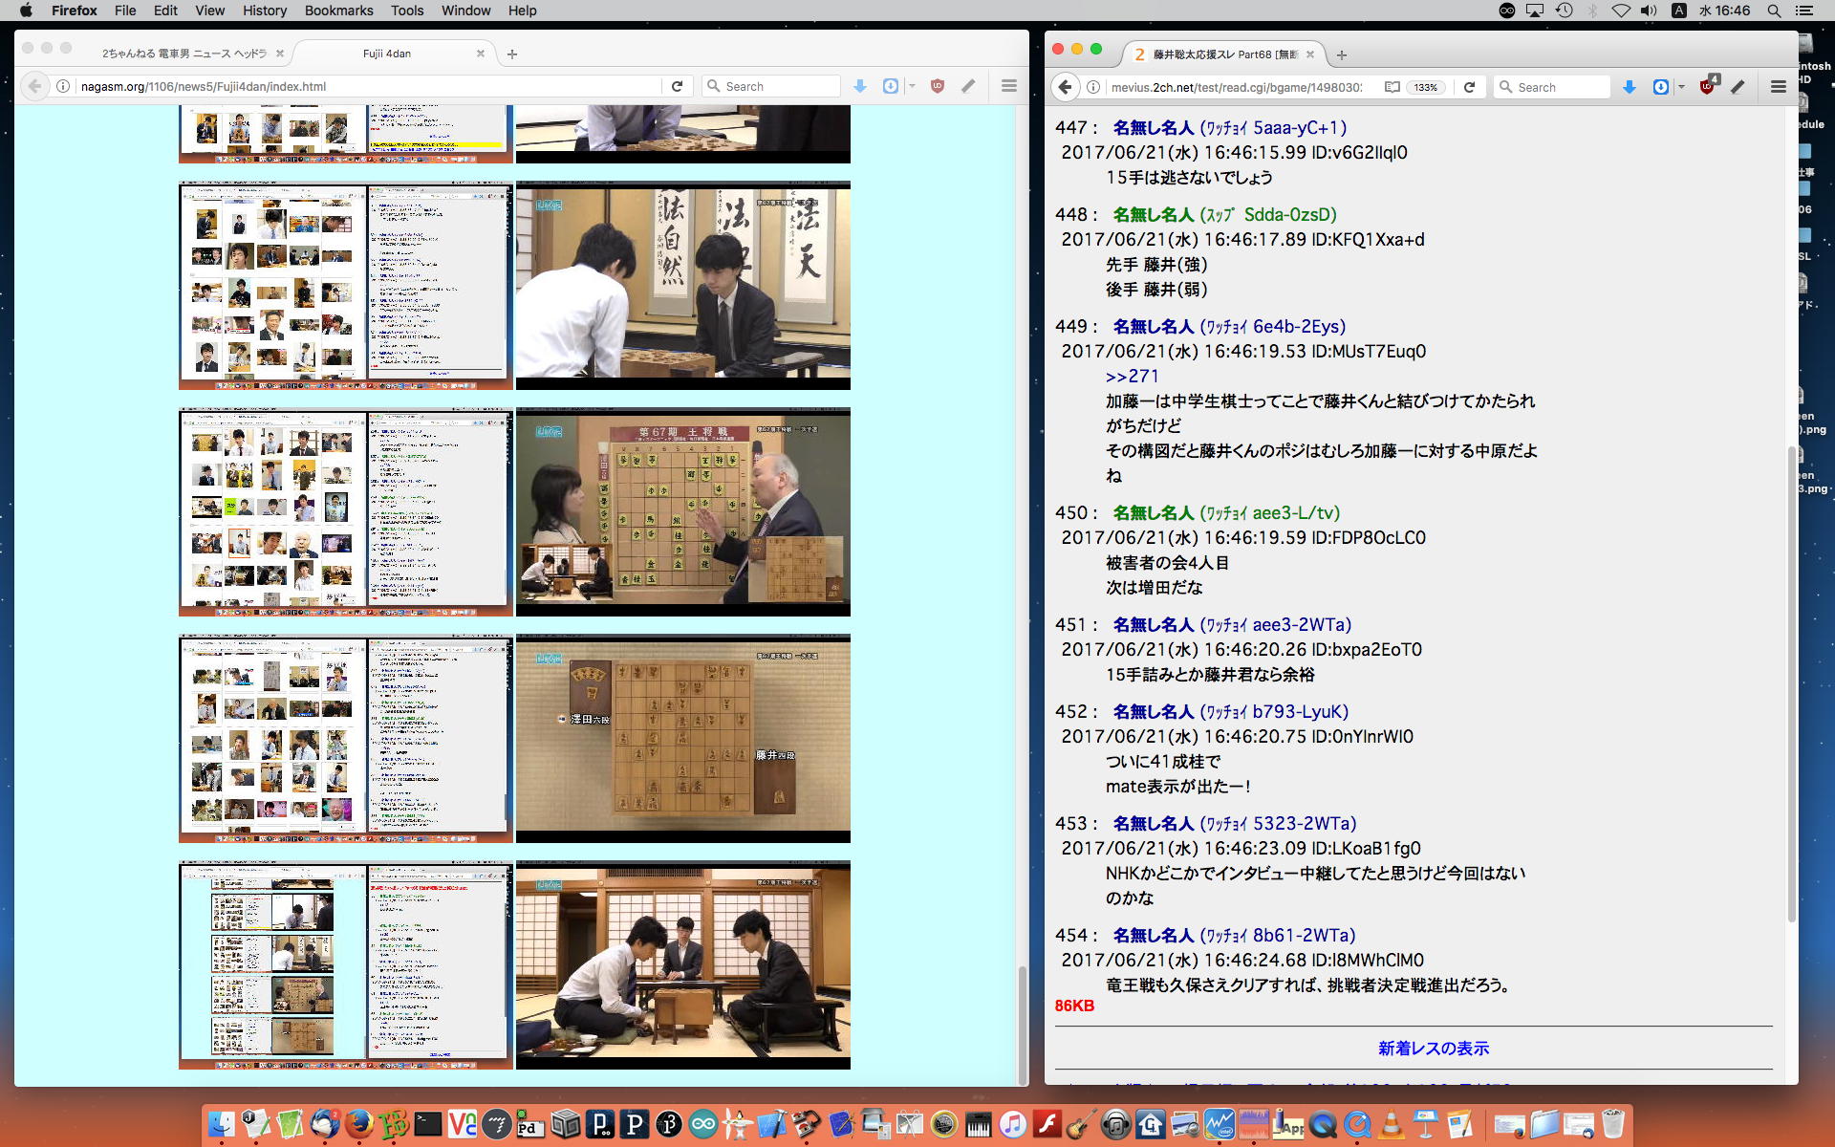Open the Spotlight search in menu bar
The image size is (1835, 1147).
(1774, 11)
